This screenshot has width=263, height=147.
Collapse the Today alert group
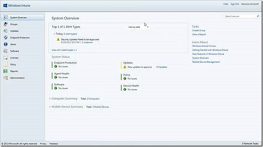point(54,34)
